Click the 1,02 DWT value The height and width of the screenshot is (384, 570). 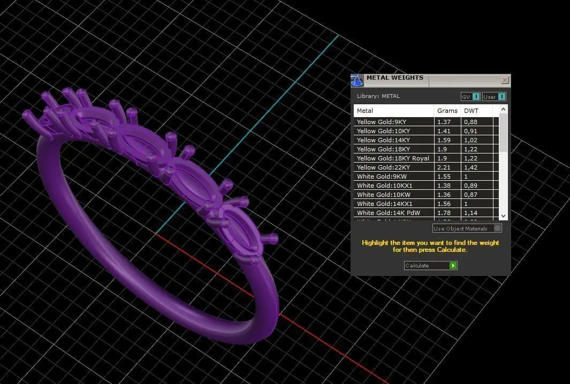[471, 140]
